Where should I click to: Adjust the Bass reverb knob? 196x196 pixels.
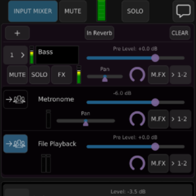(137, 75)
